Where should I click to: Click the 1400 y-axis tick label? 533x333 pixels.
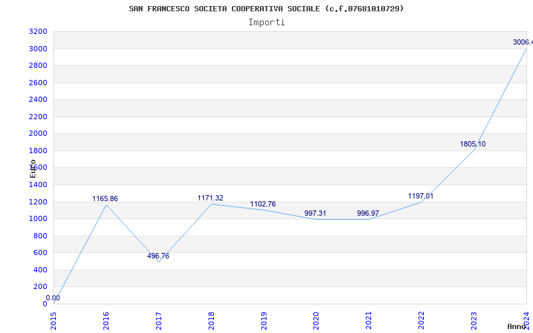click(x=38, y=185)
